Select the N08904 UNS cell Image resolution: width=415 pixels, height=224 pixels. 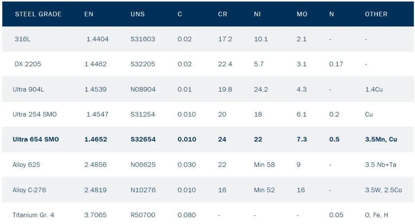[143, 89]
